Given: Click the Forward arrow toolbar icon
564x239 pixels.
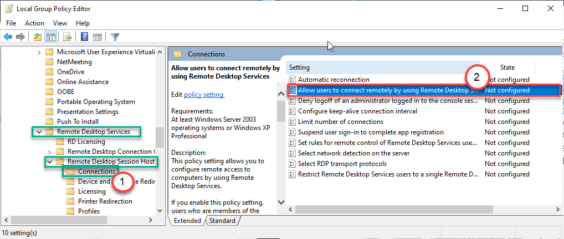Looking at the screenshot, I should tap(20, 37).
